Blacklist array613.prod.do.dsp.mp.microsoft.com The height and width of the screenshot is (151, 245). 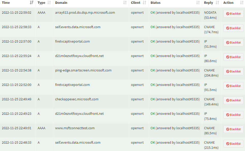click(233, 14)
